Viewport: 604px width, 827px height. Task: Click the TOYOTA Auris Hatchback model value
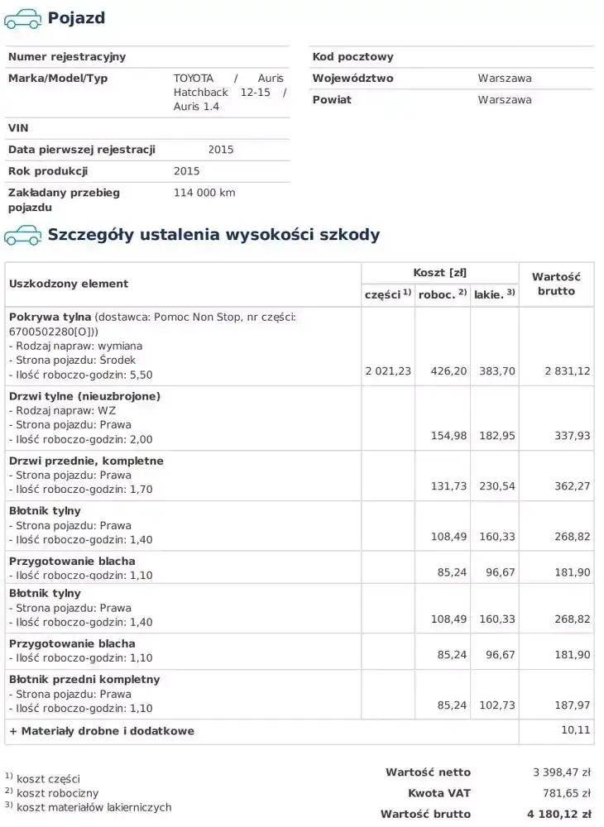tap(229, 93)
